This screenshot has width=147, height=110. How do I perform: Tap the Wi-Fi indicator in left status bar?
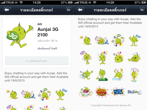click(21, 3)
